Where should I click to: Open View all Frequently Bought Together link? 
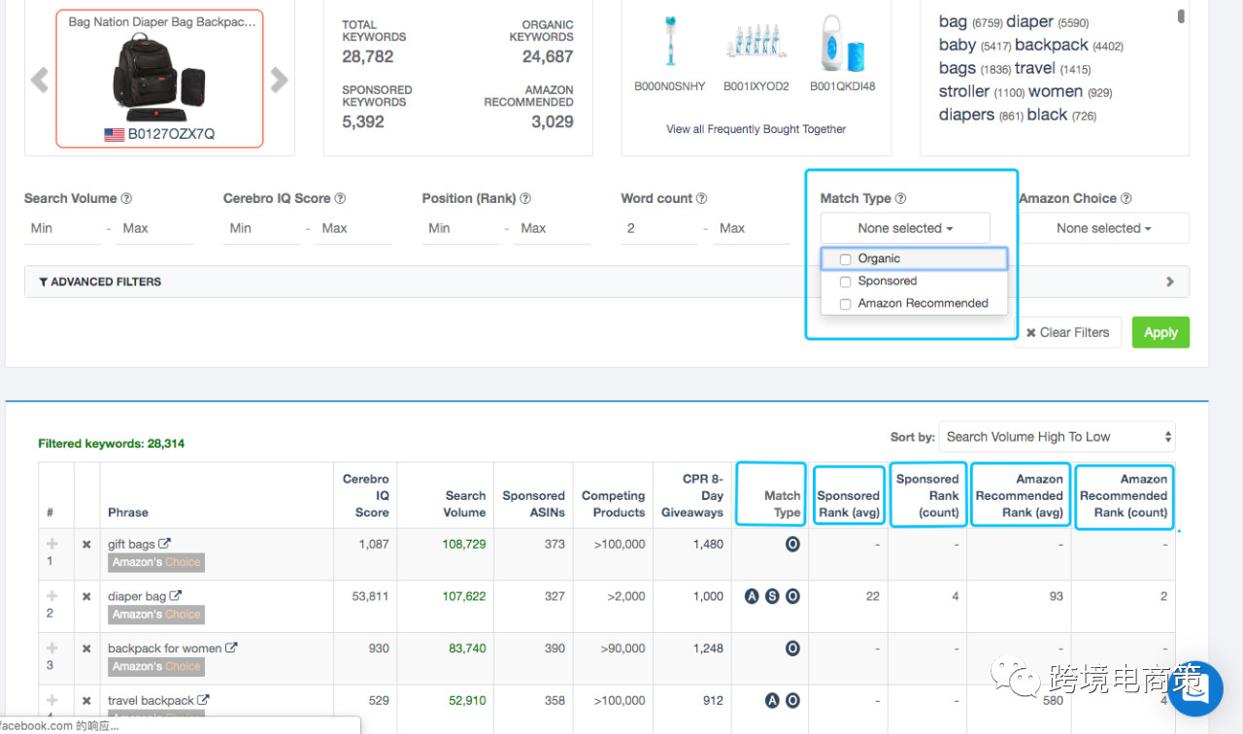pos(756,129)
